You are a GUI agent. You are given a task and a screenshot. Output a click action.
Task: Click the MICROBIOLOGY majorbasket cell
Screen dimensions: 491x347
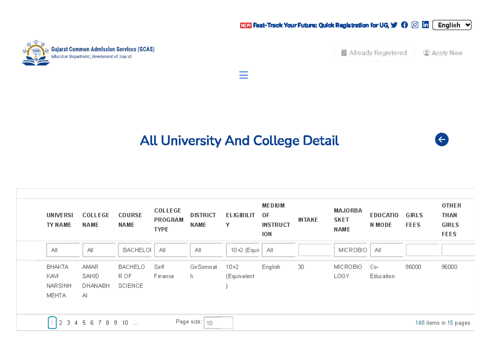(348, 272)
